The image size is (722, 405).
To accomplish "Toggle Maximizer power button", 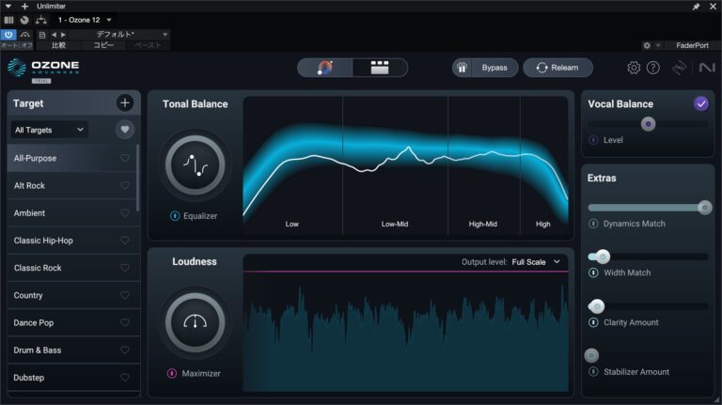I will pyautogui.click(x=172, y=373).
